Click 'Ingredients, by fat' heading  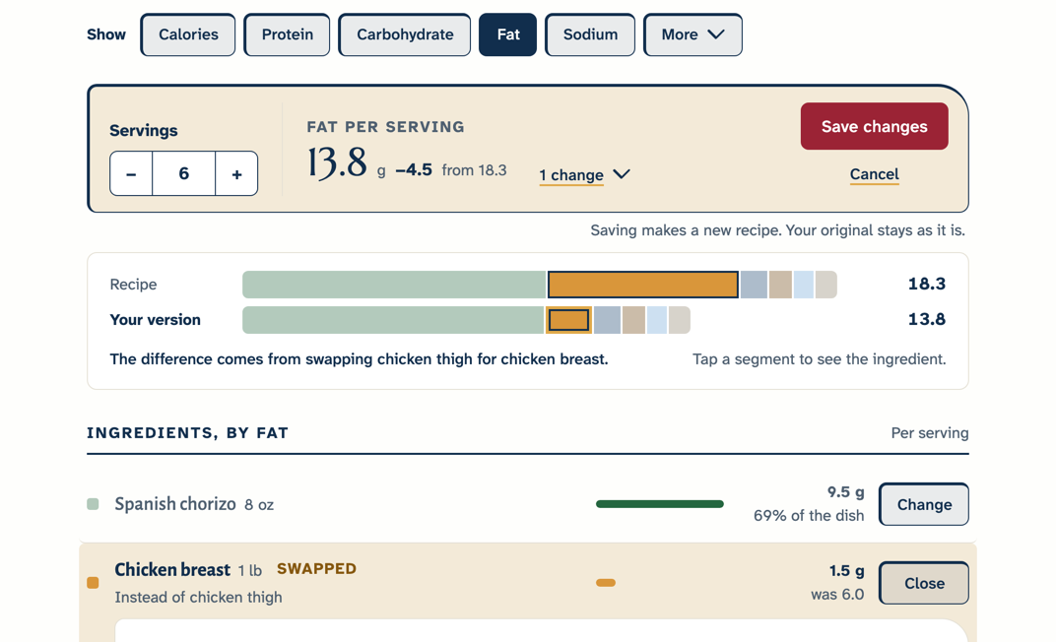pos(187,432)
